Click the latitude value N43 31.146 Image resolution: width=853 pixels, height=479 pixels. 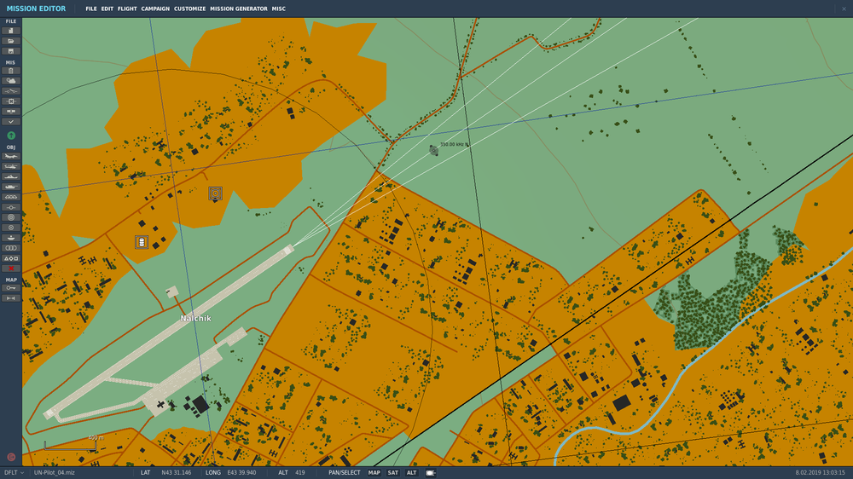coord(177,473)
